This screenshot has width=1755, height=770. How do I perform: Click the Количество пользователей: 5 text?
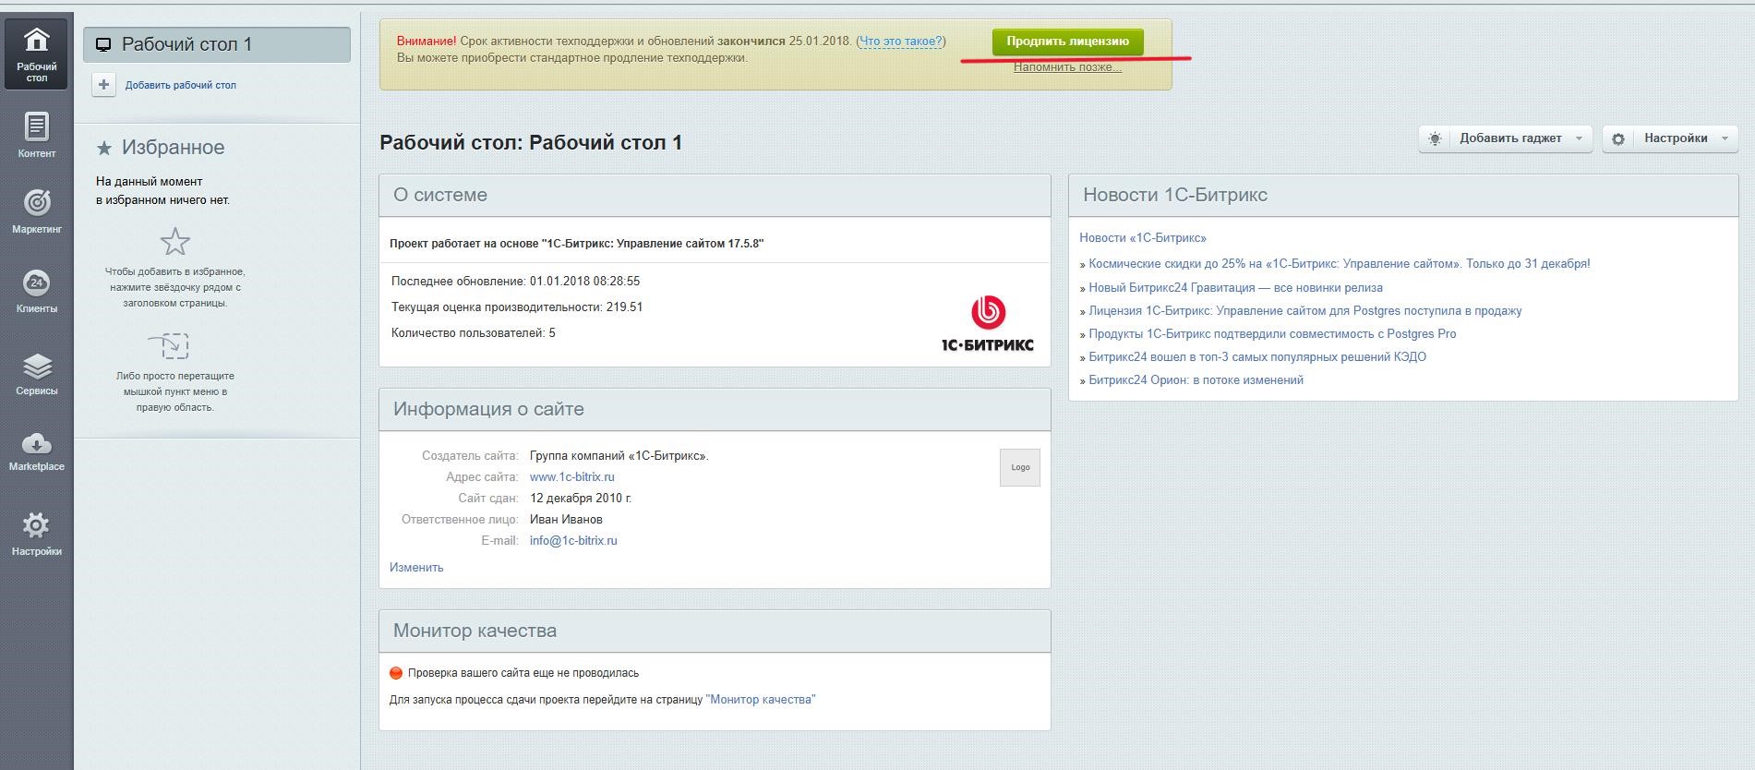pos(474,333)
